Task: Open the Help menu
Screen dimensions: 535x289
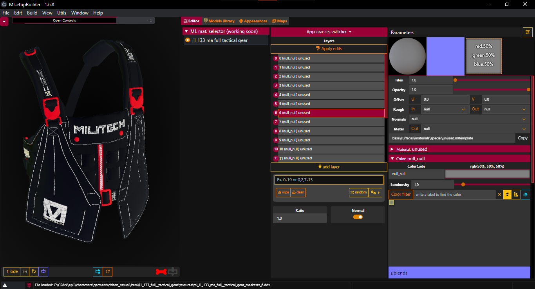Action: [98, 13]
